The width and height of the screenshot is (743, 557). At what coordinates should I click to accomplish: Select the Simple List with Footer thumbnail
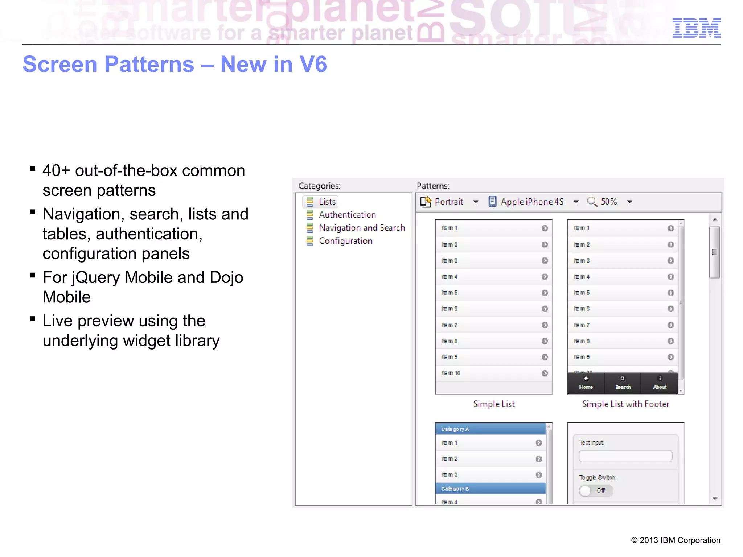[x=625, y=307]
